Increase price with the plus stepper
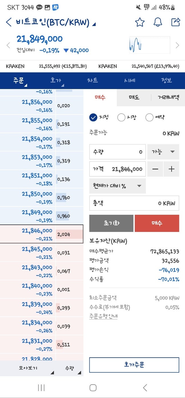Image resolution: width=185 pixels, height=398 pixels. pyautogui.click(x=172, y=169)
